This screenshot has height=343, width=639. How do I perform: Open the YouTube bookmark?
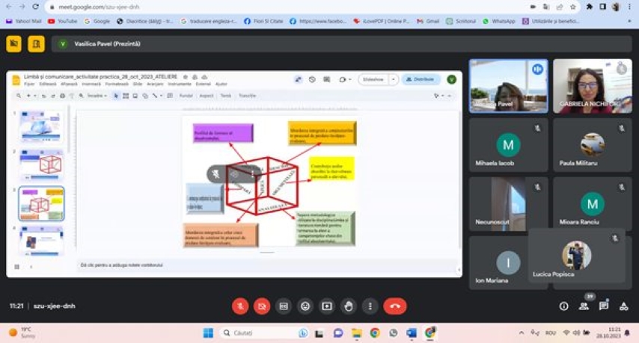click(x=62, y=21)
